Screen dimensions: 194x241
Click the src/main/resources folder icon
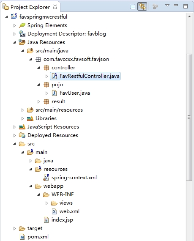pyautogui.click(x=30, y=110)
